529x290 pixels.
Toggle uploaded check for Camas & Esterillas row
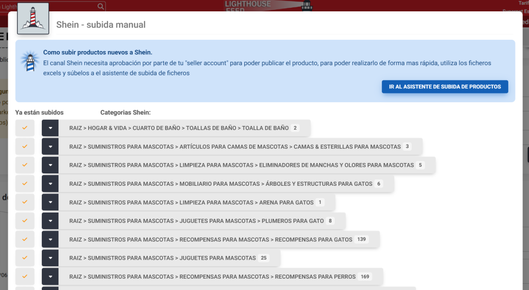pos(25,147)
